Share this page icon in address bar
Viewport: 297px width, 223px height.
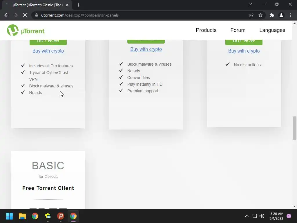coord(251,15)
